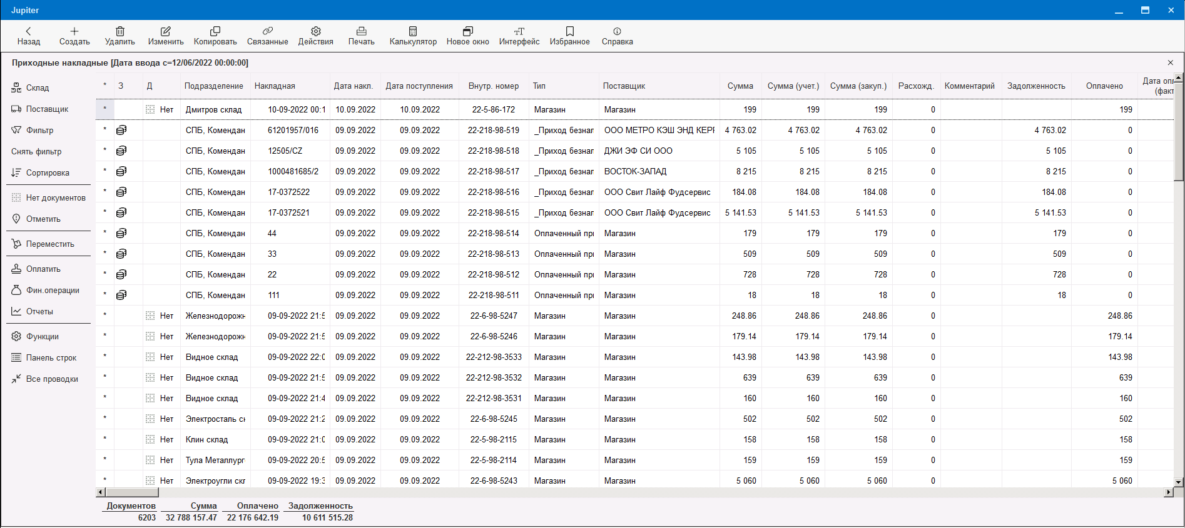Click coins icon in 12505/CZ row

click(x=121, y=151)
